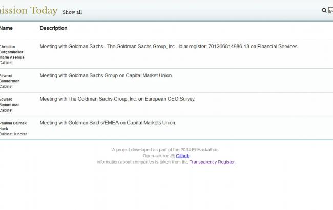Focus the search input field
This screenshot has height=210, width=333.
(330, 10)
